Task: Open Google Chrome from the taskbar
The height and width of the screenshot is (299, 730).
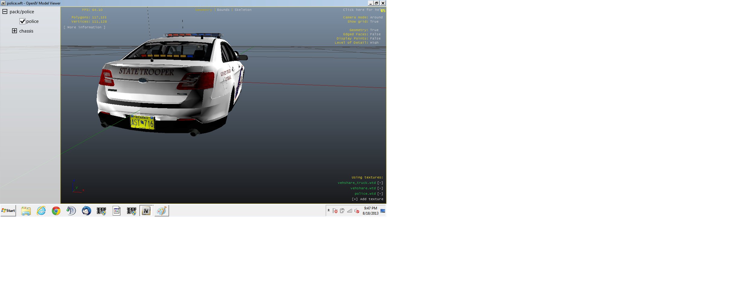Action: pyautogui.click(x=56, y=211)
